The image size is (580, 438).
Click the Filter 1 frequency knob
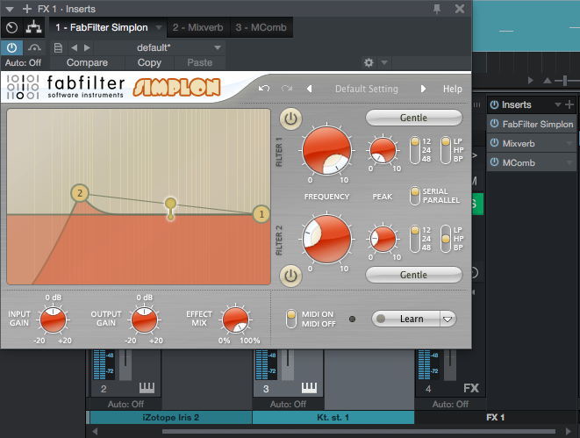pos(327,150)
